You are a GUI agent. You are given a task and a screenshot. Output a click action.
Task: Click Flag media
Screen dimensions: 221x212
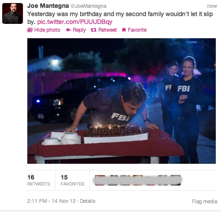(205, 202)
